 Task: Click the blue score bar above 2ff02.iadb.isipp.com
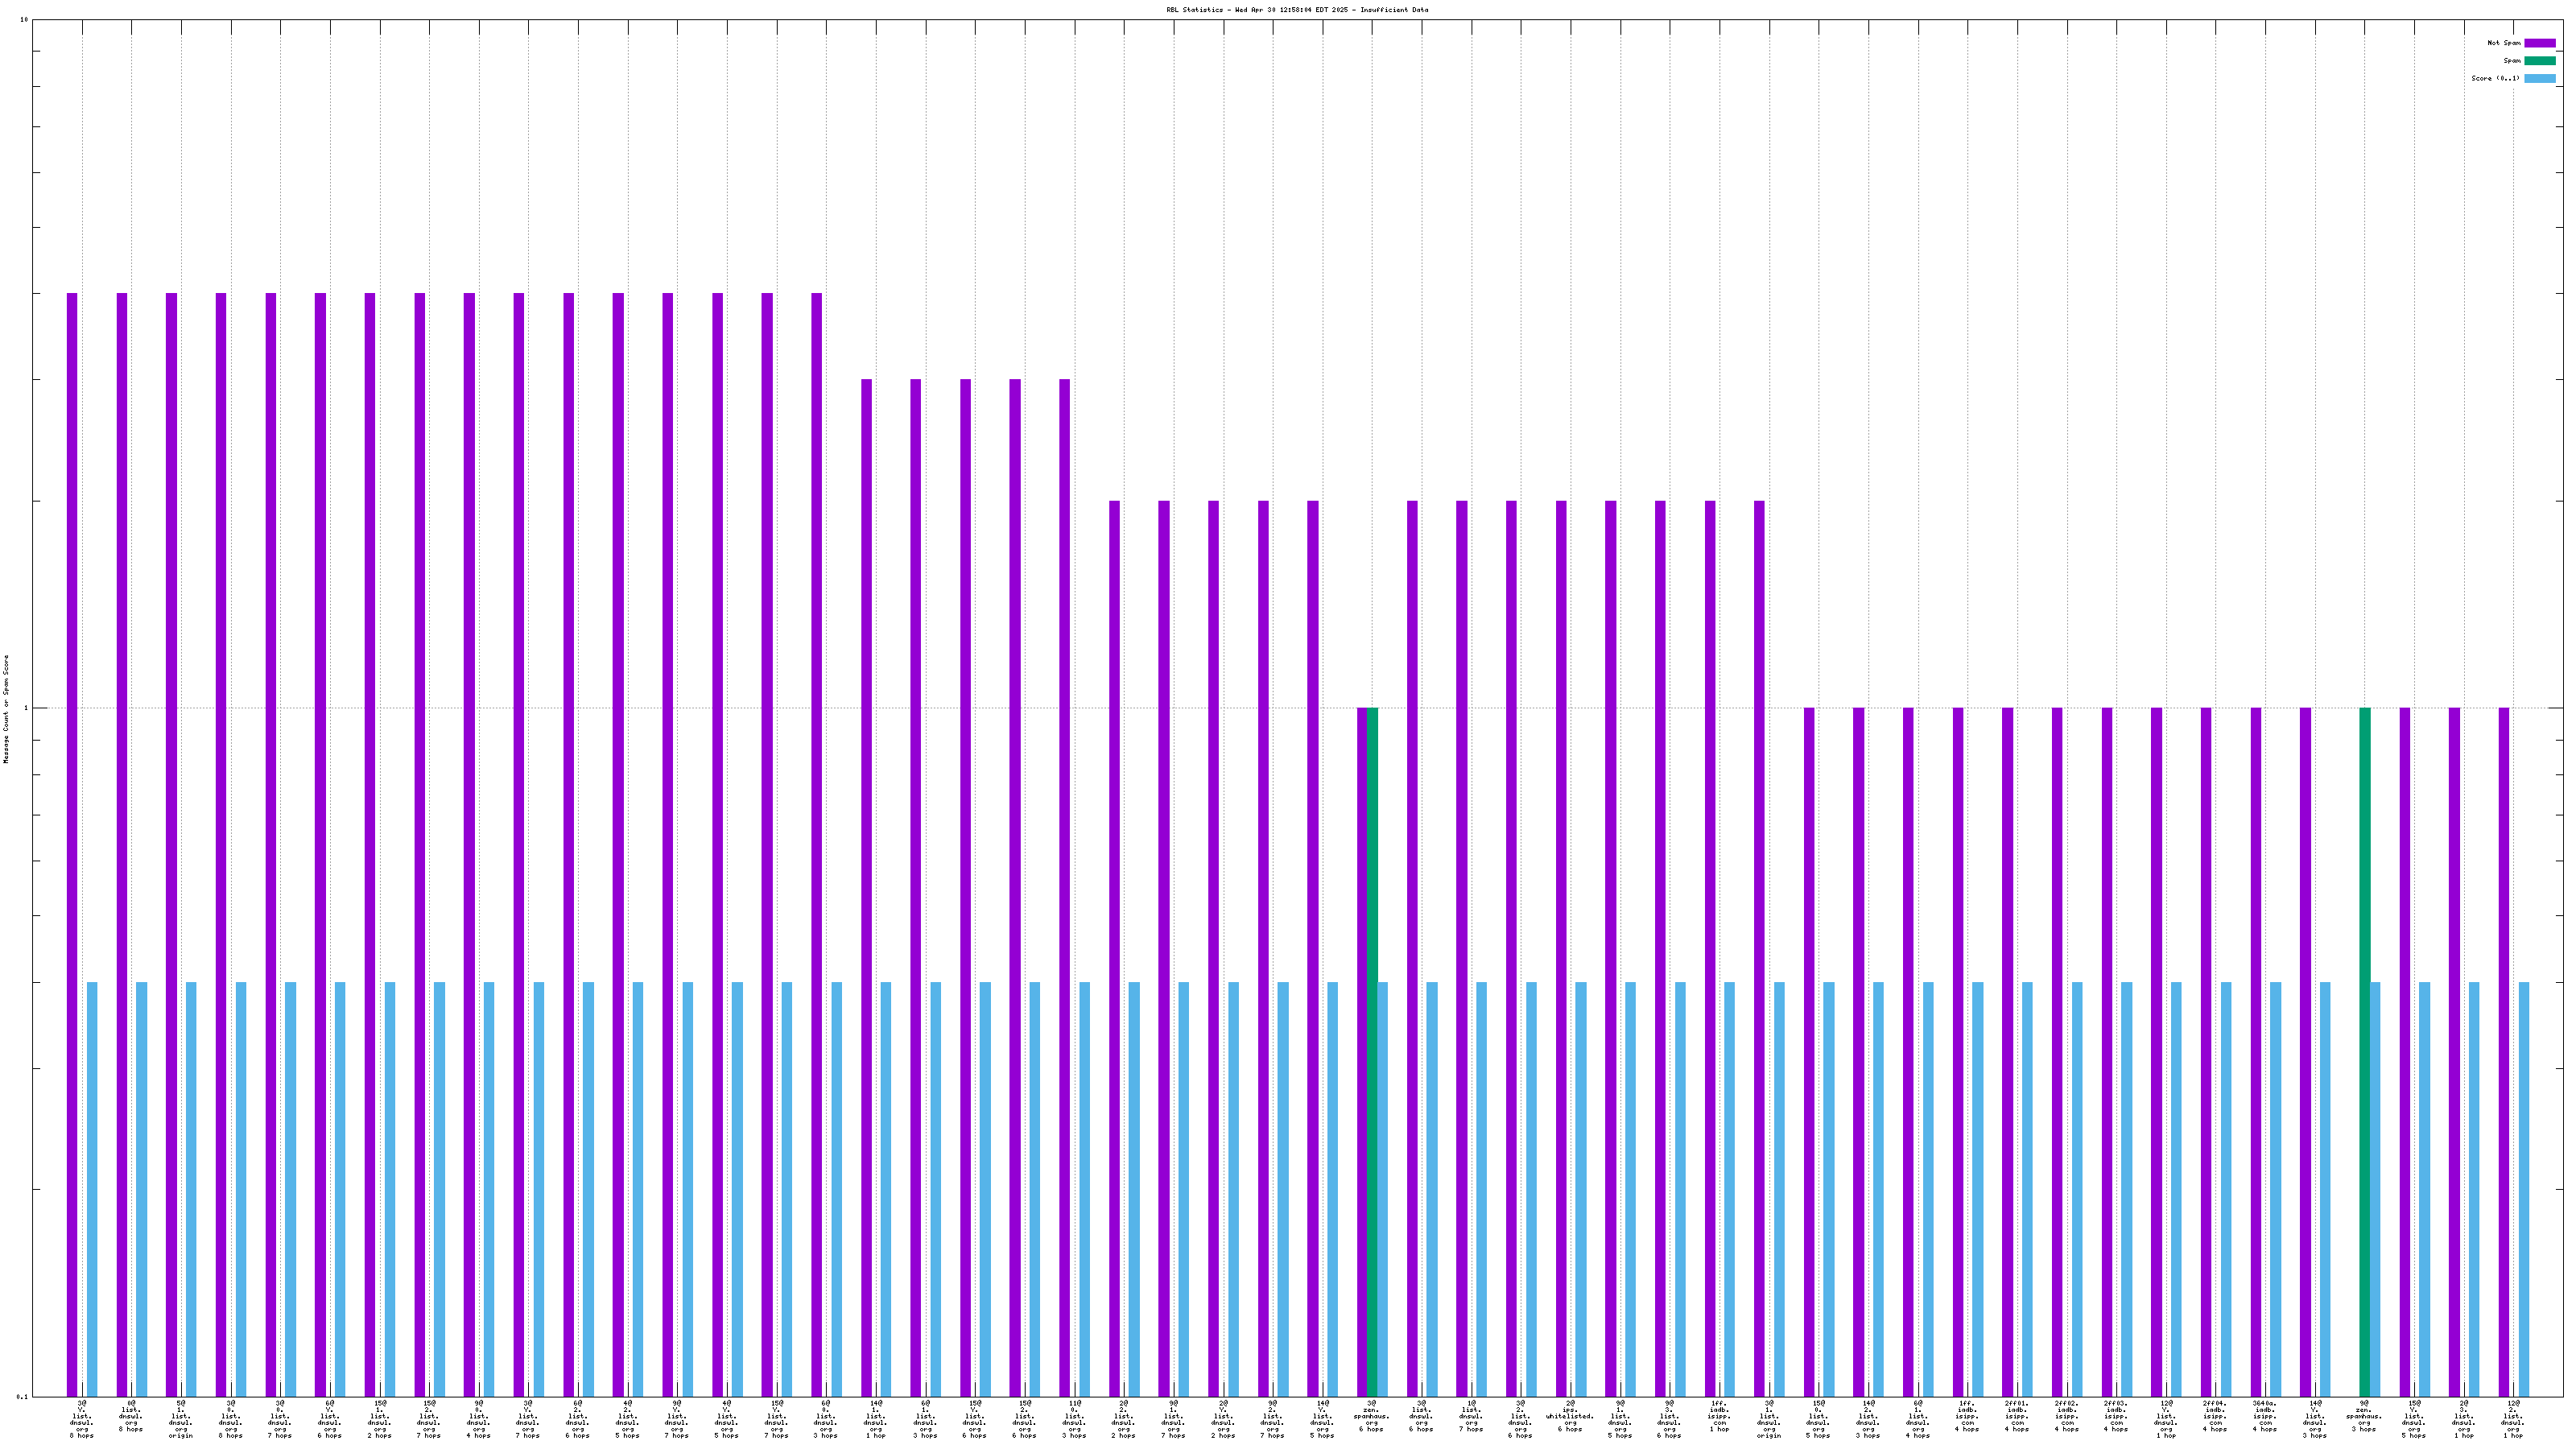coord(2077,1190)
